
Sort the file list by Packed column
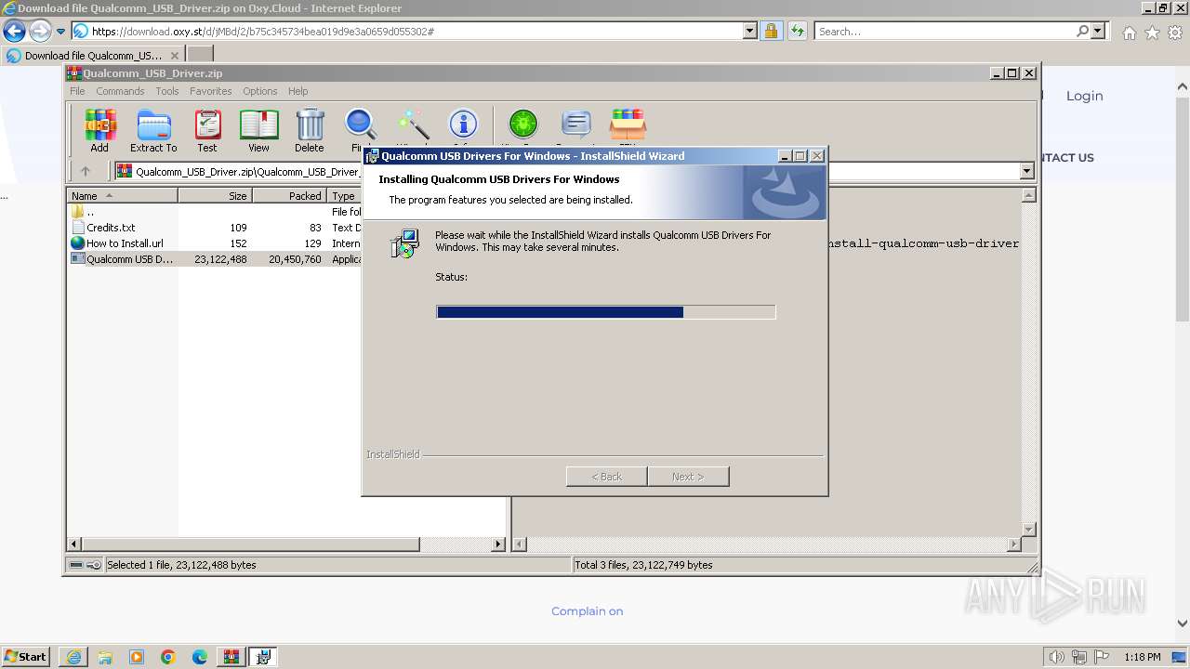289,195
